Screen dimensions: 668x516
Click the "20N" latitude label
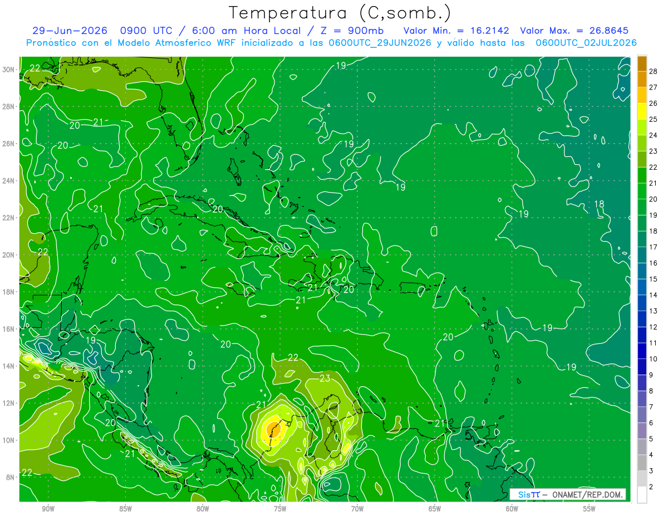pos(8,255)
